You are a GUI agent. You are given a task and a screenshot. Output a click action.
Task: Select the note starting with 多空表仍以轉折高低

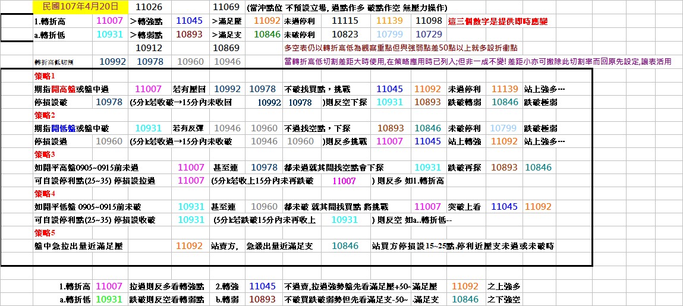pos(400,49)
